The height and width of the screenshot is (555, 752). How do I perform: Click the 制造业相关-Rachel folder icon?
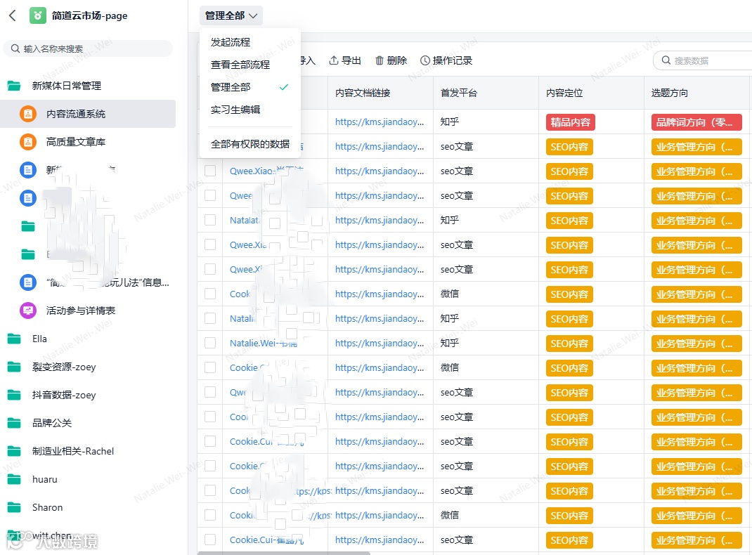[x=14, y=451]
